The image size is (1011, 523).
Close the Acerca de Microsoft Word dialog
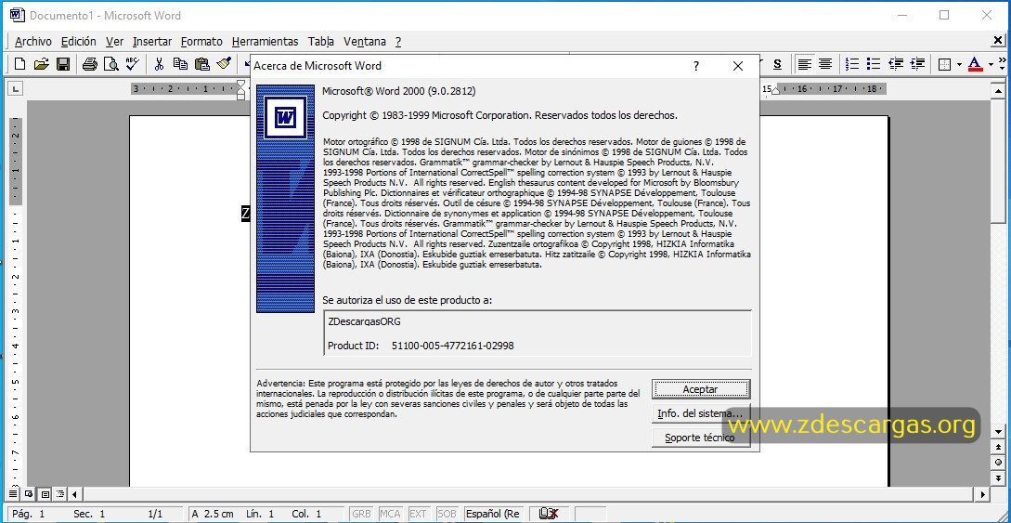(x=738, y=66)
